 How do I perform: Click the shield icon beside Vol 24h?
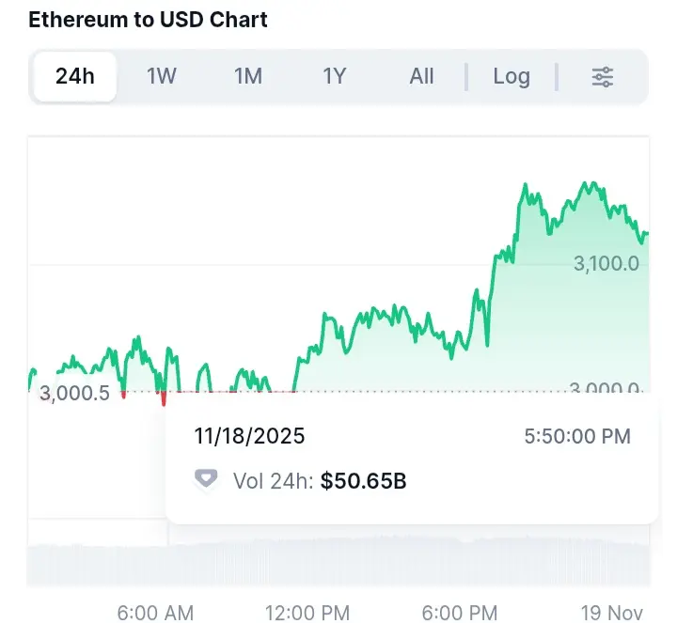click(x=206, y=480)
